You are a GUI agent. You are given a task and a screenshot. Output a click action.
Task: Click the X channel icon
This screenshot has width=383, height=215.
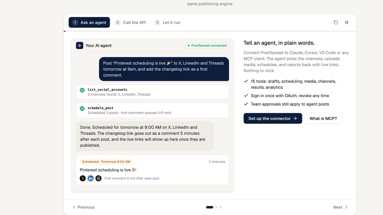(83, 178)
